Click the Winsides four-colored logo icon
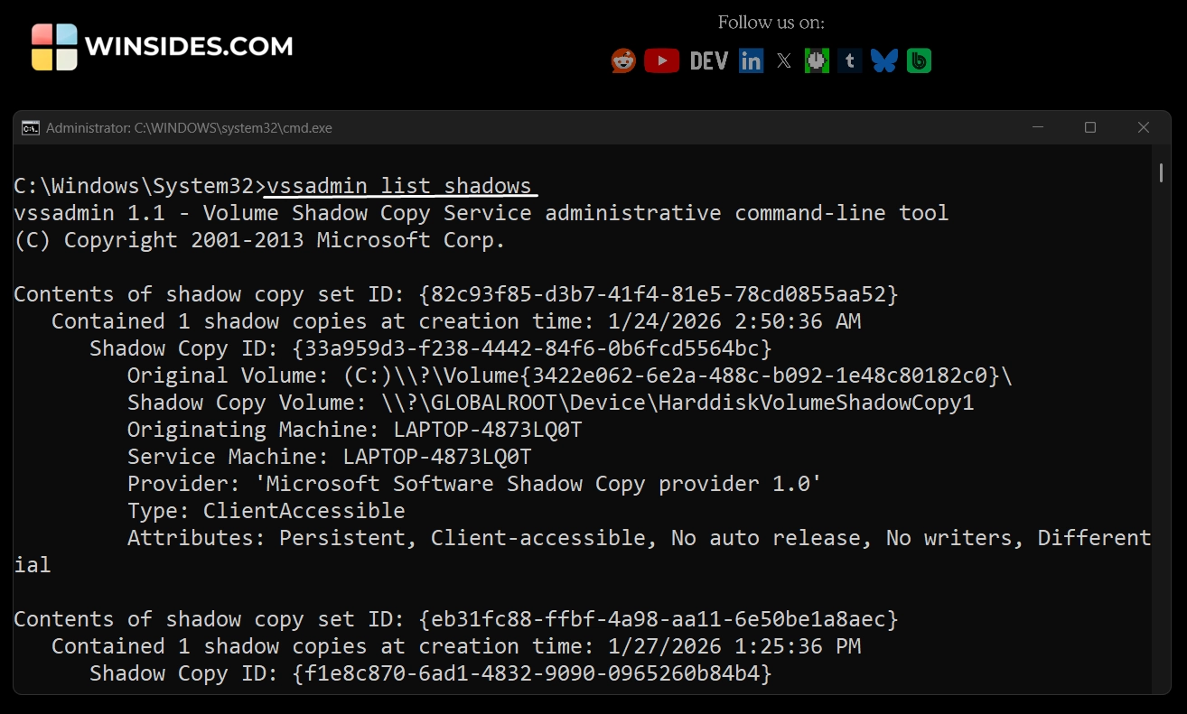1187x714 pixels. pos(54,47)
